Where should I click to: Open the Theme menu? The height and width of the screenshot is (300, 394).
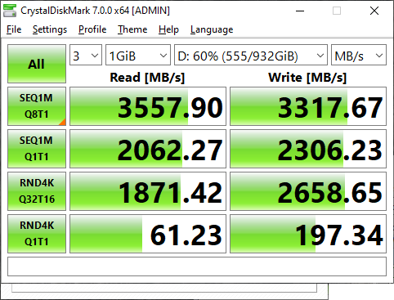(x=132, y=29)
